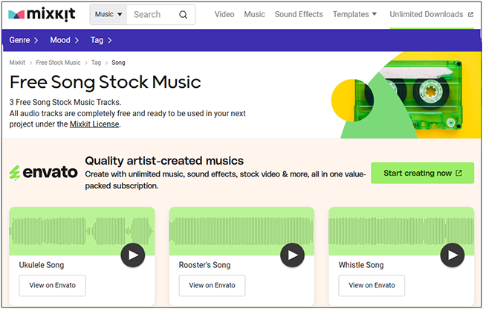Click View on Envato under Ukulele Song

(x=52, y=285)
